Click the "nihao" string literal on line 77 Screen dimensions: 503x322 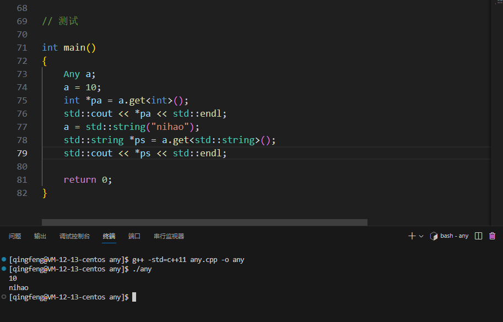click(169, 127)
